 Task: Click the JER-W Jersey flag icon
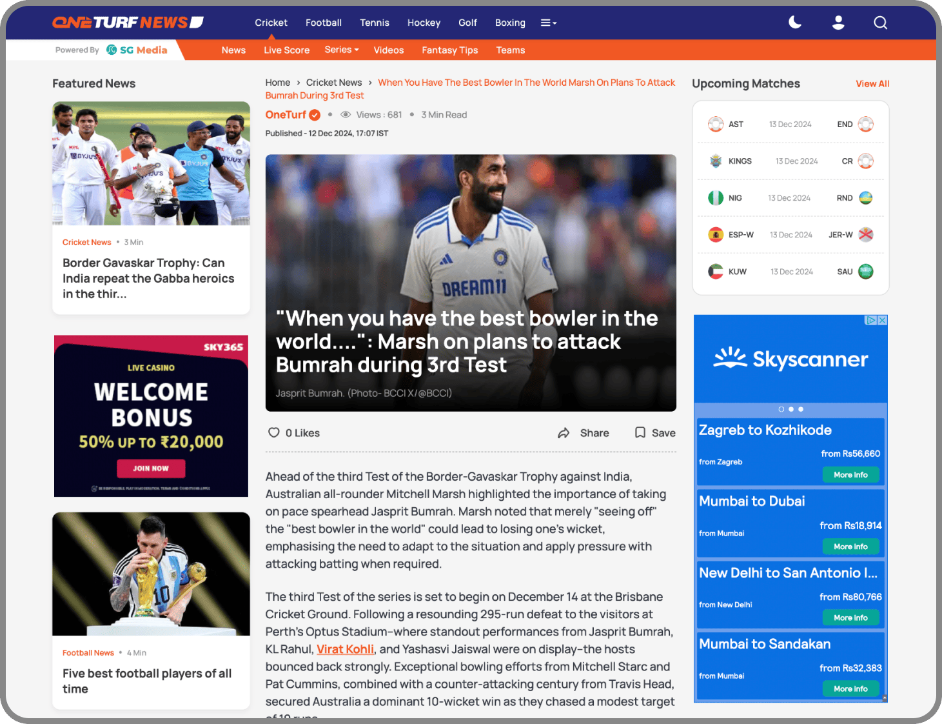[x=866, y=234]
